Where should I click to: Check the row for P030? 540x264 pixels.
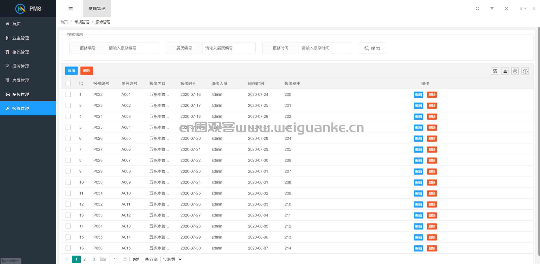(68, 182)
